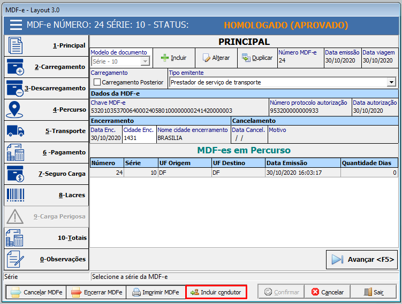Click the Seguro Carga box icon
Viewport: 402px width, 304px height.
pos(14,174)
